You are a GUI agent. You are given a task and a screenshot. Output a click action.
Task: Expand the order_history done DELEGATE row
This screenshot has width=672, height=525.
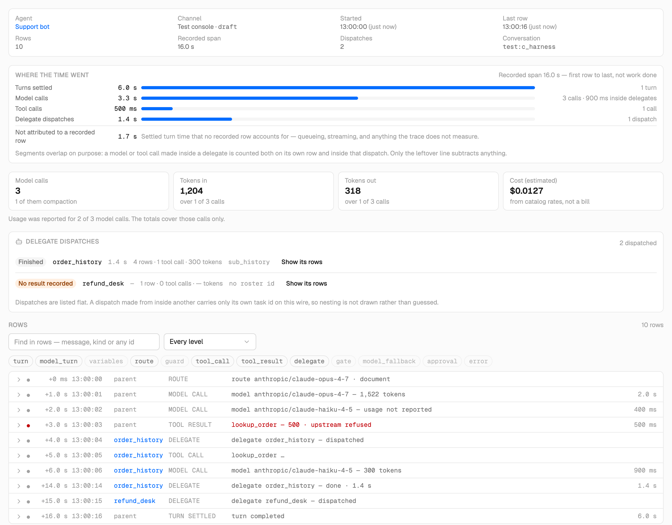[19, 486]
